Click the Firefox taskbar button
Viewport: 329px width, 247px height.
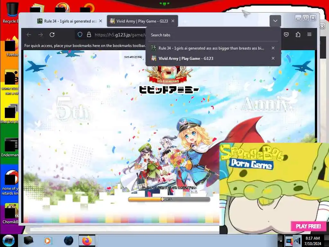87,241
